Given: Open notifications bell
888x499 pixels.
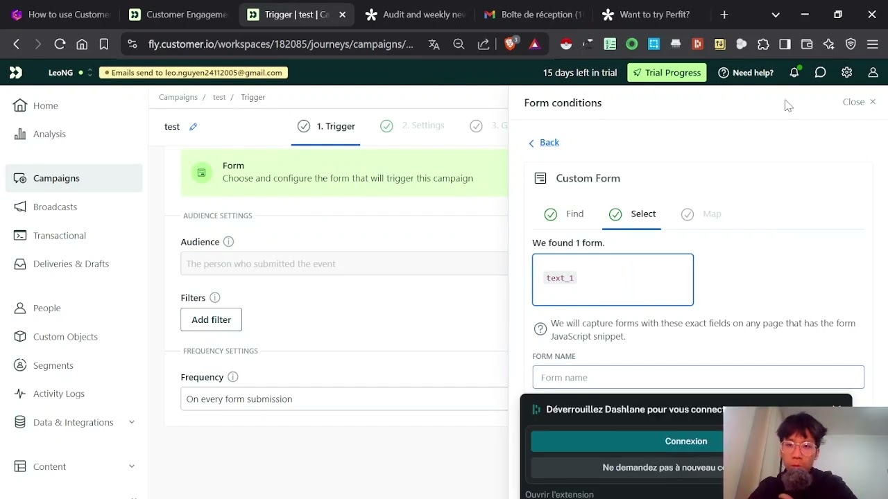Looking at the screenshot, I should [794, 72].
